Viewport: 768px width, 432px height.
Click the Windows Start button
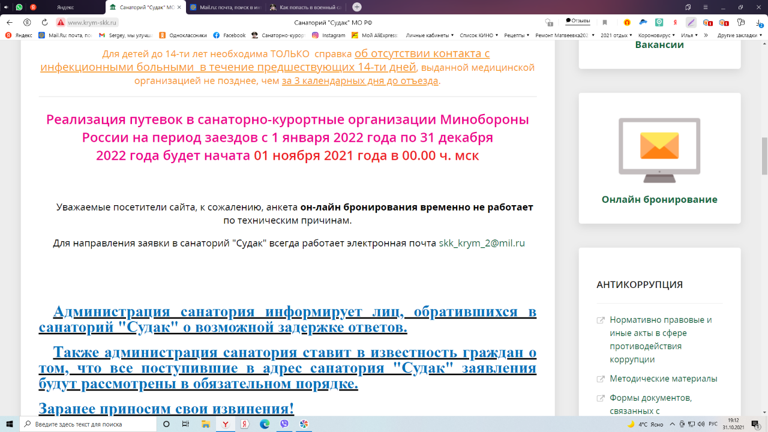point(10,424)
